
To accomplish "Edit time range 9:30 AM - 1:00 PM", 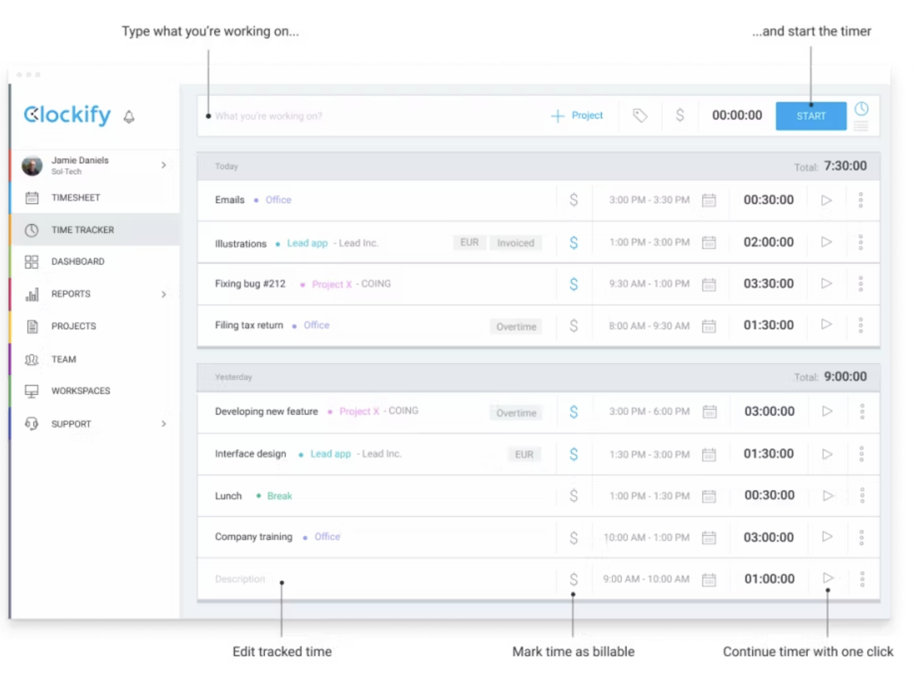I will 649,284.
